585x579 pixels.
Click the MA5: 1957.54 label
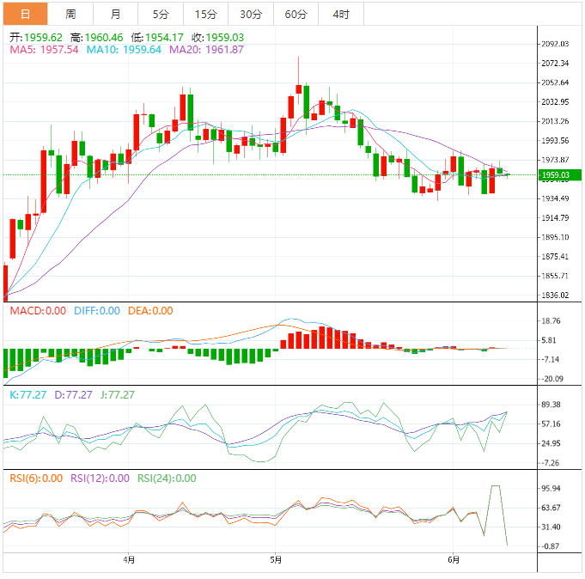[44, 50]
